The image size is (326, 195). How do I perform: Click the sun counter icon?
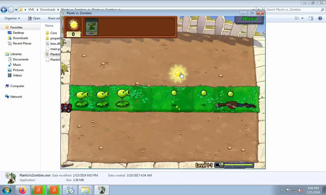click(x=74, y=24)
